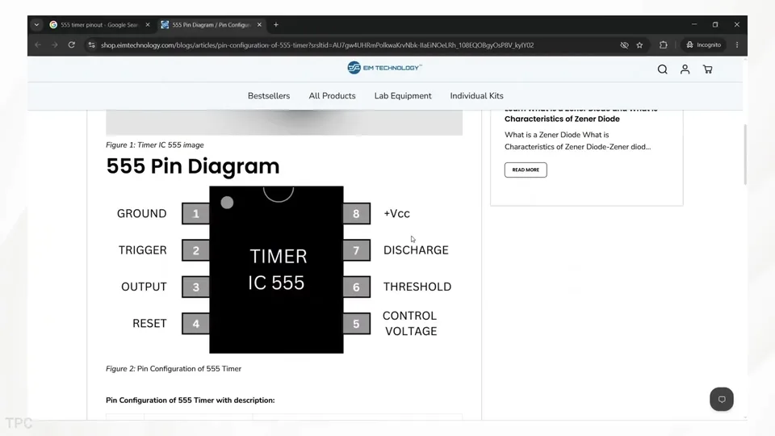Click the READ MORE button
The width and height of the screenshot is (775, 436).
tap(526, 170)
